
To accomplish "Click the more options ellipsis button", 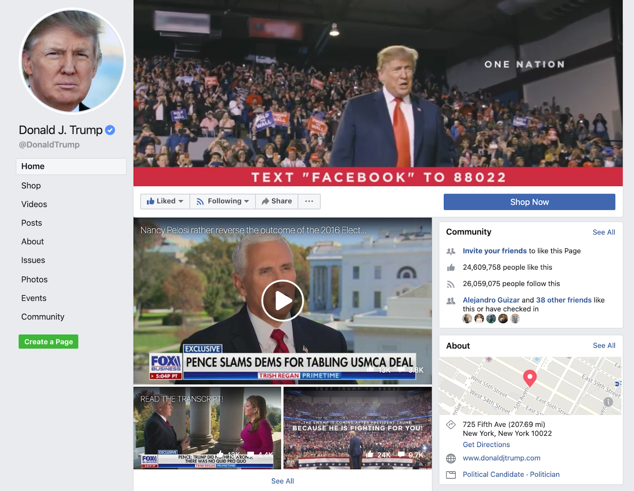I will 309,201.
